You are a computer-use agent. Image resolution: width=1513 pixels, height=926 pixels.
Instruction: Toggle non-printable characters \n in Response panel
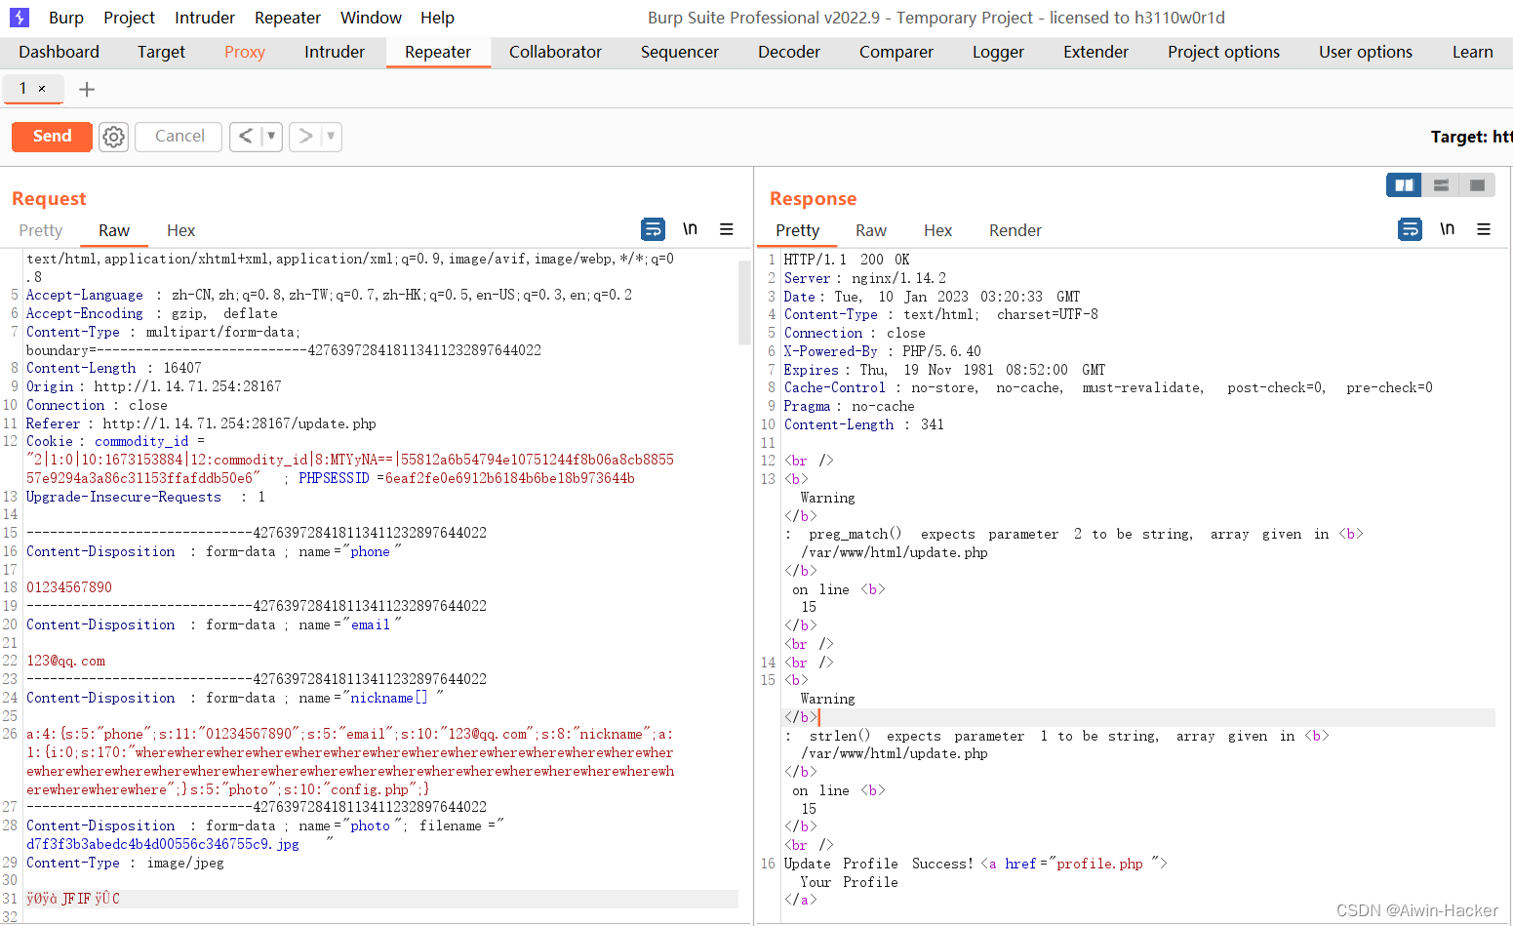pyautogui.click(x=1448, y=229)
